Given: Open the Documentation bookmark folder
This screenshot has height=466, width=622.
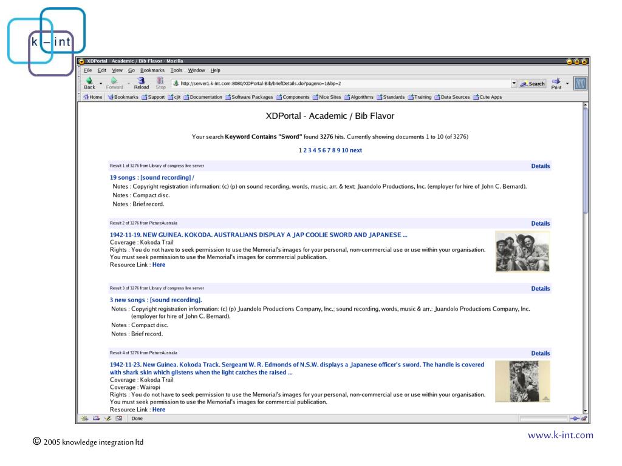Looking at the screenshot, I should pos(203,97).
